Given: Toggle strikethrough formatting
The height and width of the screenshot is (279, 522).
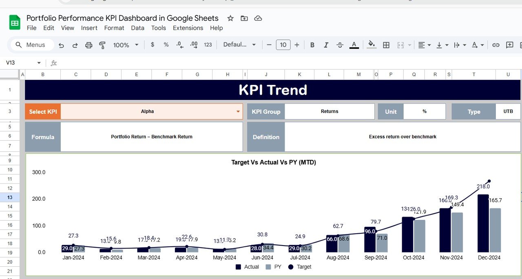Looking at the screenshot, I should pos(340,45).
